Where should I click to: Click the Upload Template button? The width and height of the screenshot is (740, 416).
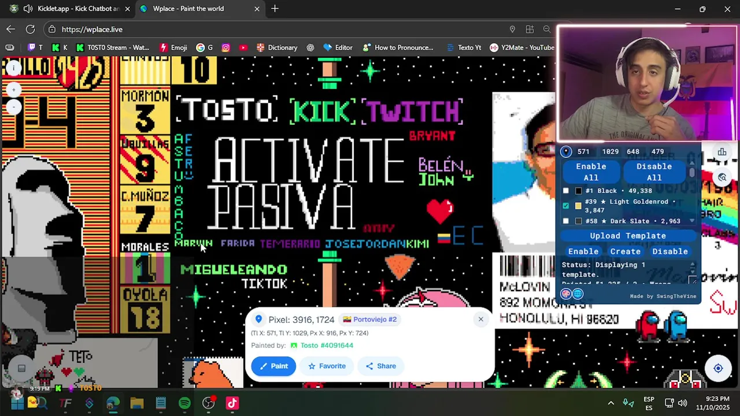pos(628,236)
